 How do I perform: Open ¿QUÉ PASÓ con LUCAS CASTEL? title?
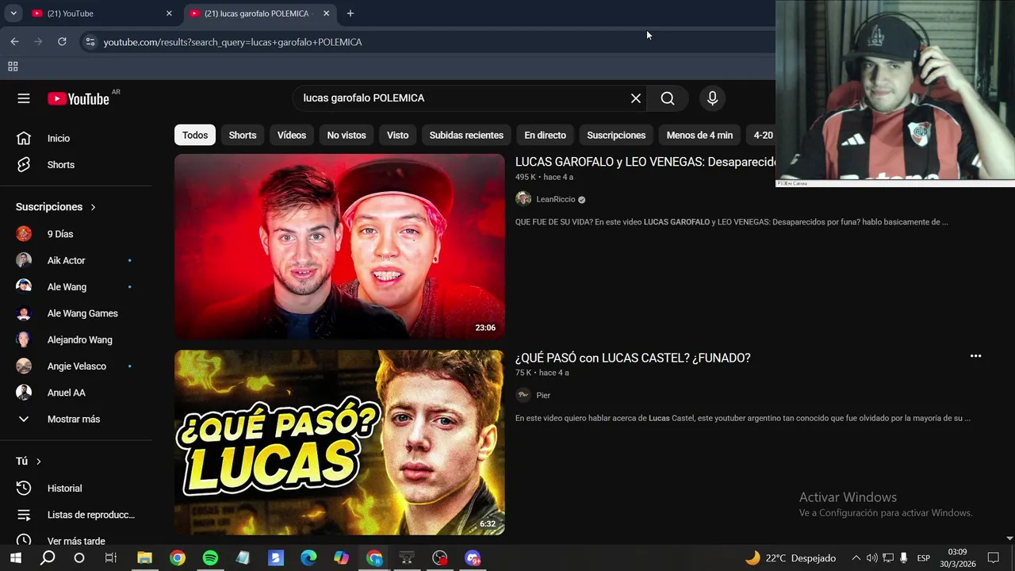(x=633, y=358)
